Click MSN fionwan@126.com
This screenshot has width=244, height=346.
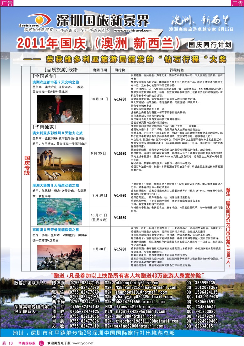(x=128, y=307)
